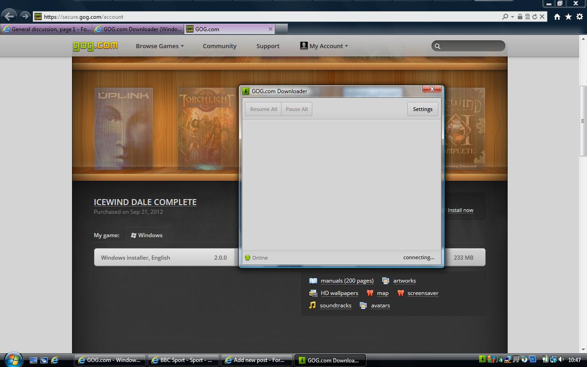Screen dimensions: 587x367
Task: Open browser Home page icon
Action: [557, 17]
